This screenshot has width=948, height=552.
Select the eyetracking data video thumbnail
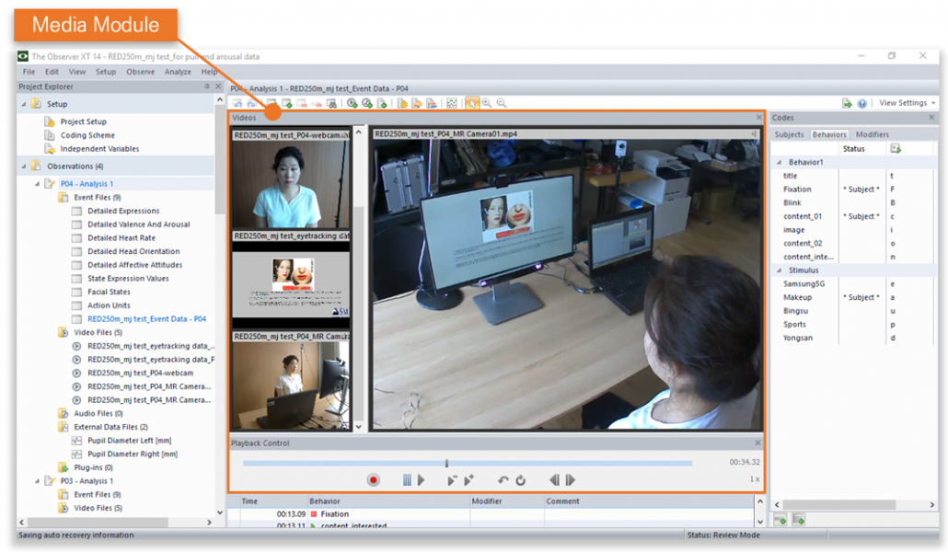291,285
